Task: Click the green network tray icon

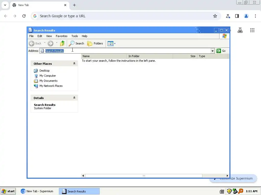Action: tap(235, 191)
